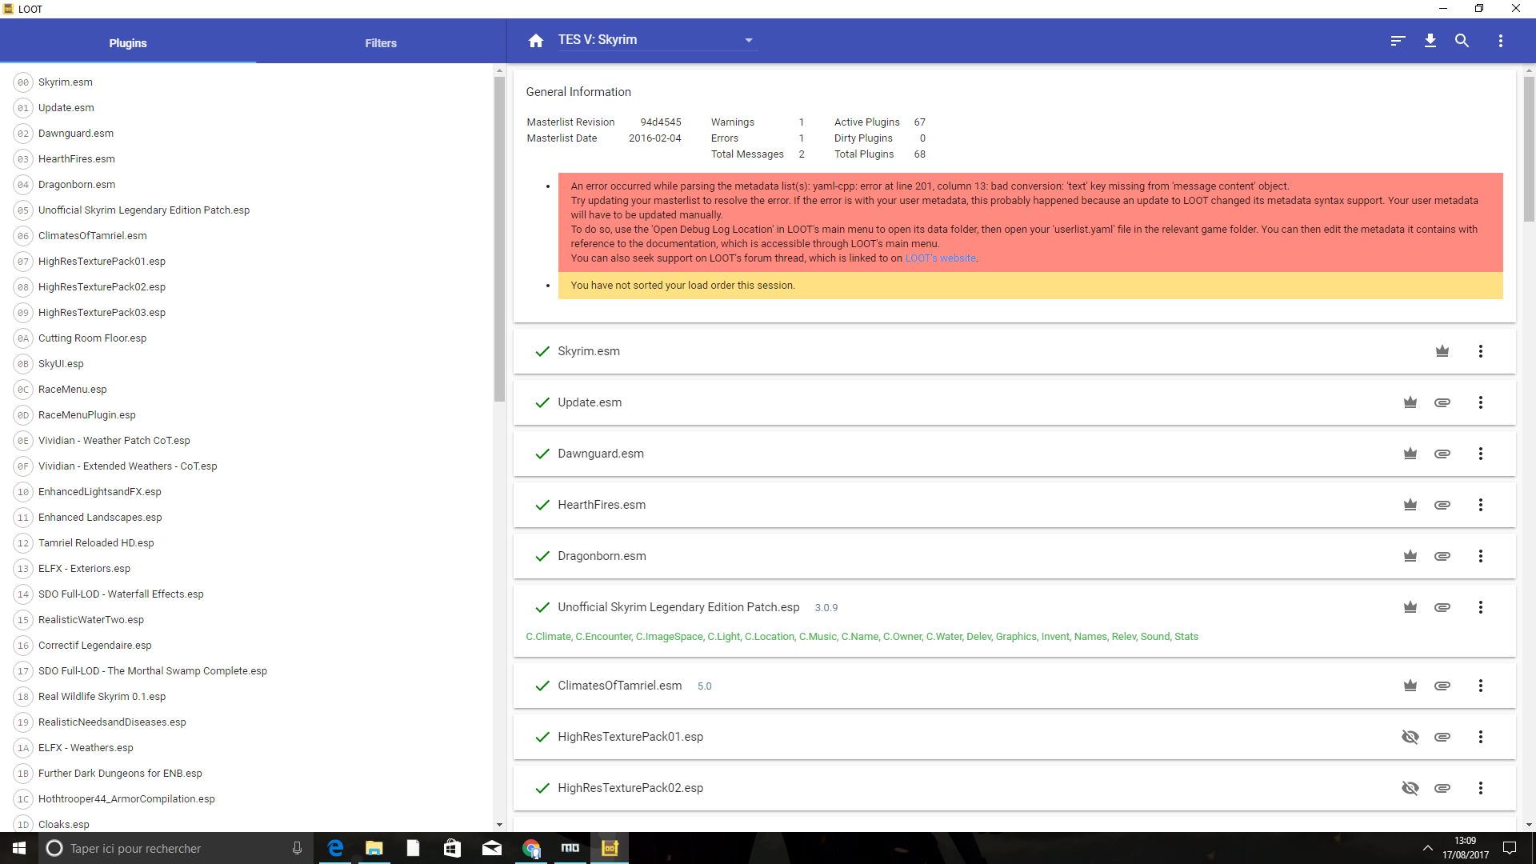Viewport: 1536px width, 864px height.
Task: Open the Dawnguard.esm card options menu
Action: tap(1481, 454)
